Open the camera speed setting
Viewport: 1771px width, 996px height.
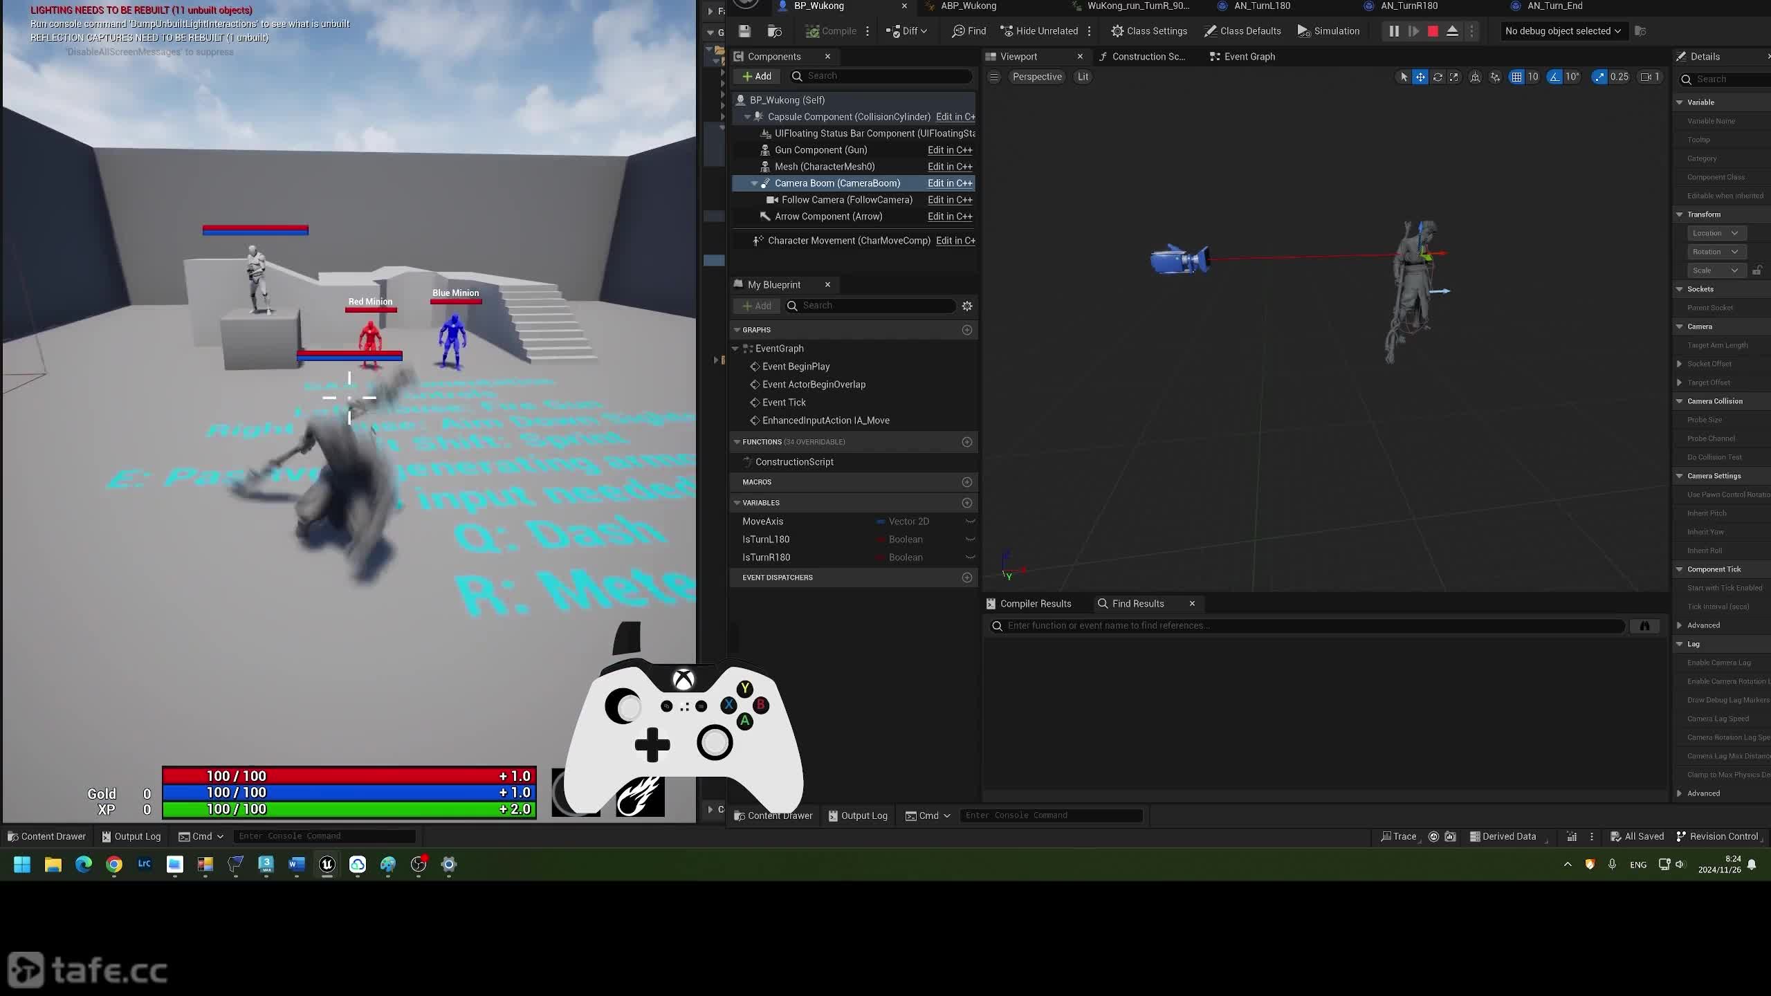(1650, 77)
